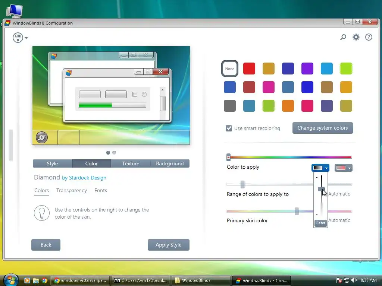The width and height of the screenshot is (382, 286).
Task: Click the Primary skin color slider handle
Action: (x=297, y=211)
